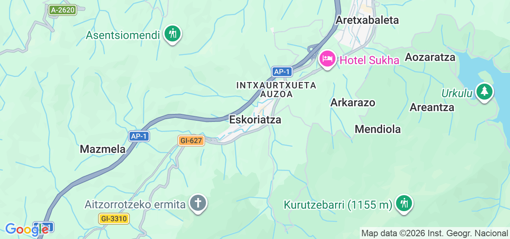Click the Aretxabaleta town label

point(367,20)
